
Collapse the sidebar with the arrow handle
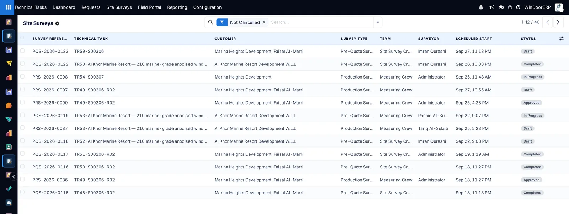point(14,177)
